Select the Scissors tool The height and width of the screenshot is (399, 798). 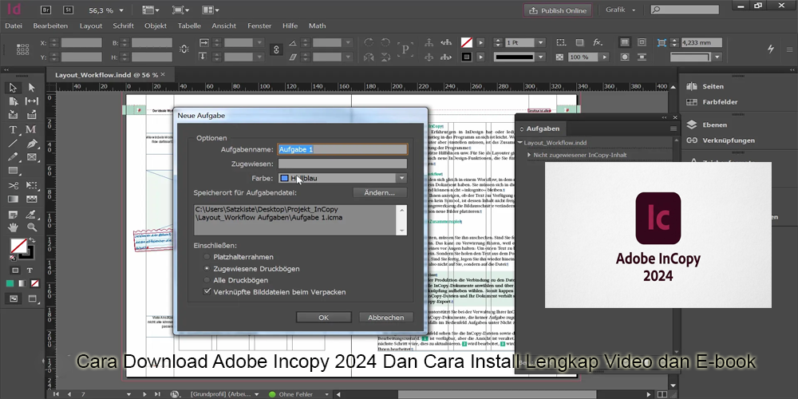14,185
